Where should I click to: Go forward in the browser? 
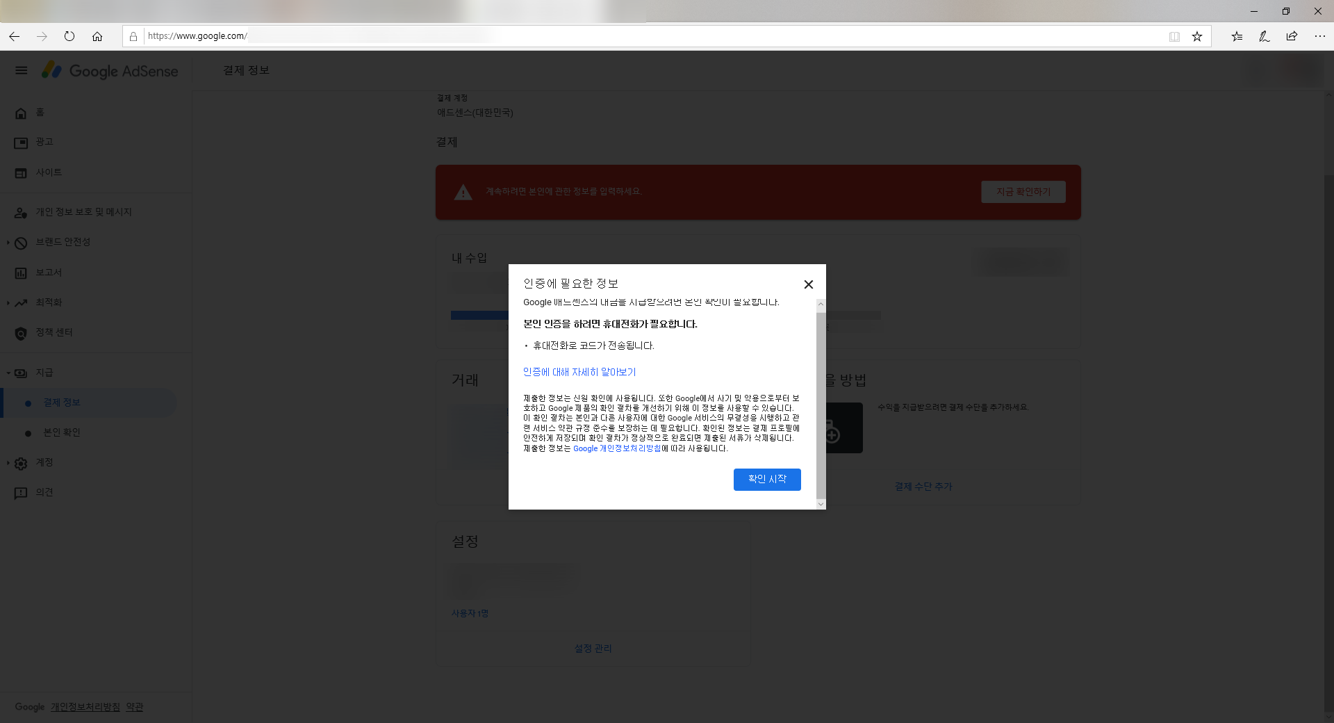tap(42, 36)
